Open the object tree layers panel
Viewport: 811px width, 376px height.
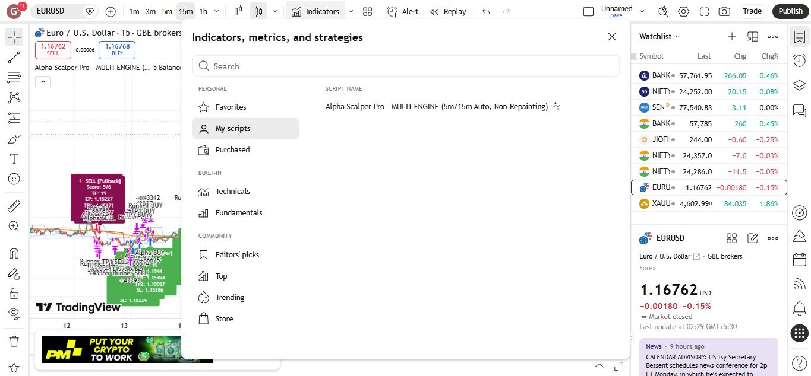[x=799, y=85]
